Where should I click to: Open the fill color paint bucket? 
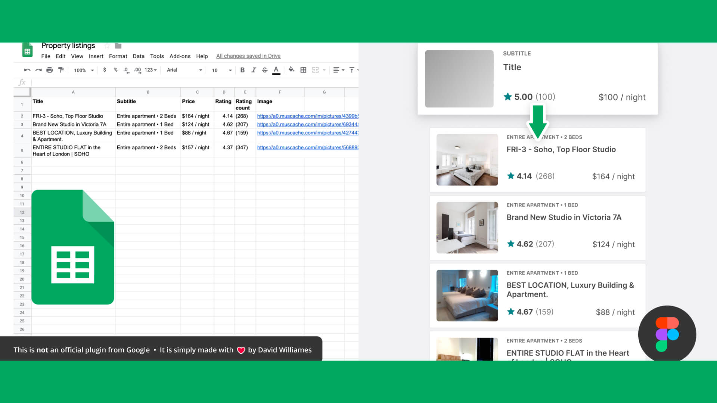[292, 70]
